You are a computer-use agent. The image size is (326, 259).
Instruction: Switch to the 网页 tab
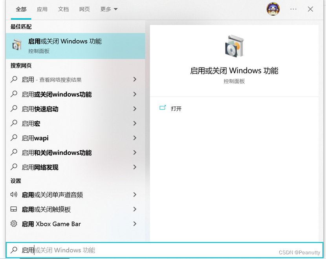tap(84, 9)
